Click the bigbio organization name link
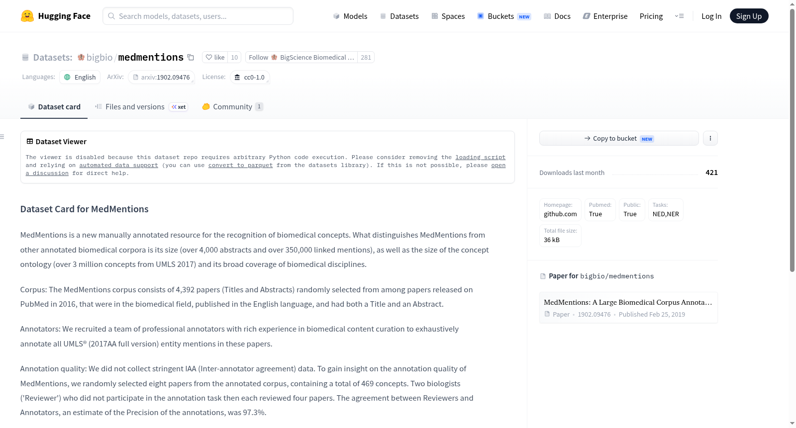 99,57
